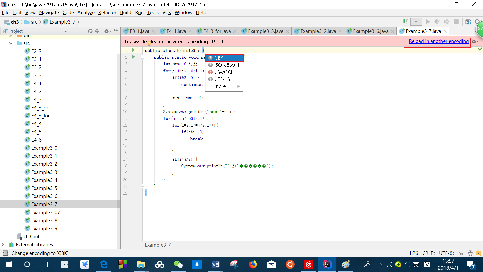Show hidden tabs list dropdown
Screen dimensions: 483x272
point(475,31)
